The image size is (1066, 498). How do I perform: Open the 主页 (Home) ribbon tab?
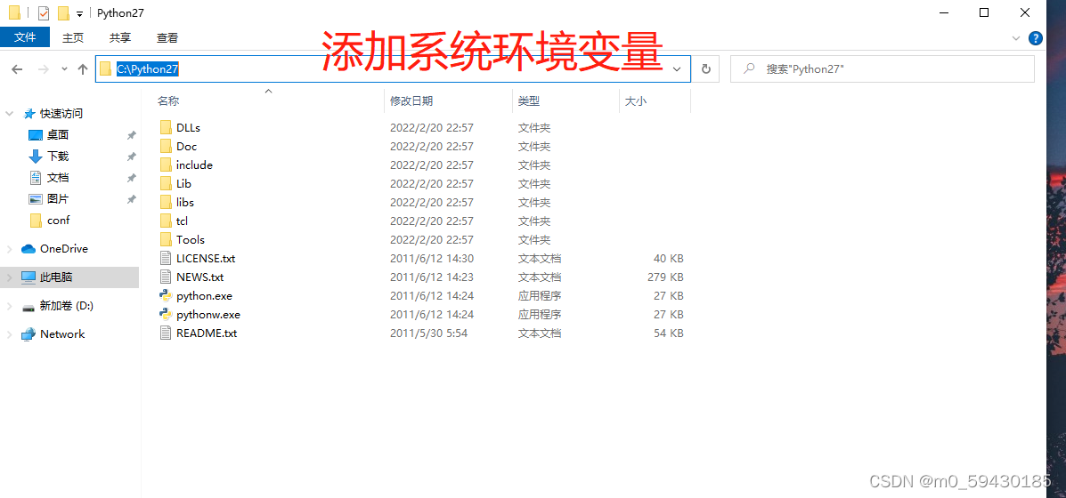coord(73,38)
